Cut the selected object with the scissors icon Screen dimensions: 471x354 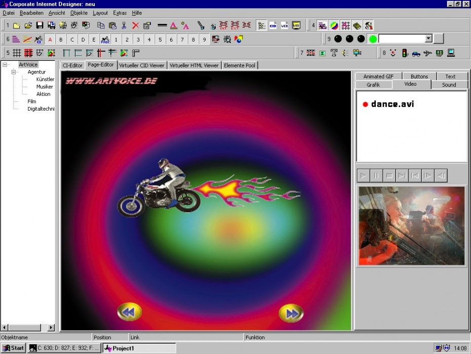124,25
